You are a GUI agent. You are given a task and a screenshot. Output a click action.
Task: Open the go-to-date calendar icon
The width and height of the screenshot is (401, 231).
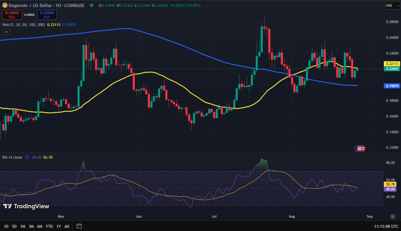[79, 226]
